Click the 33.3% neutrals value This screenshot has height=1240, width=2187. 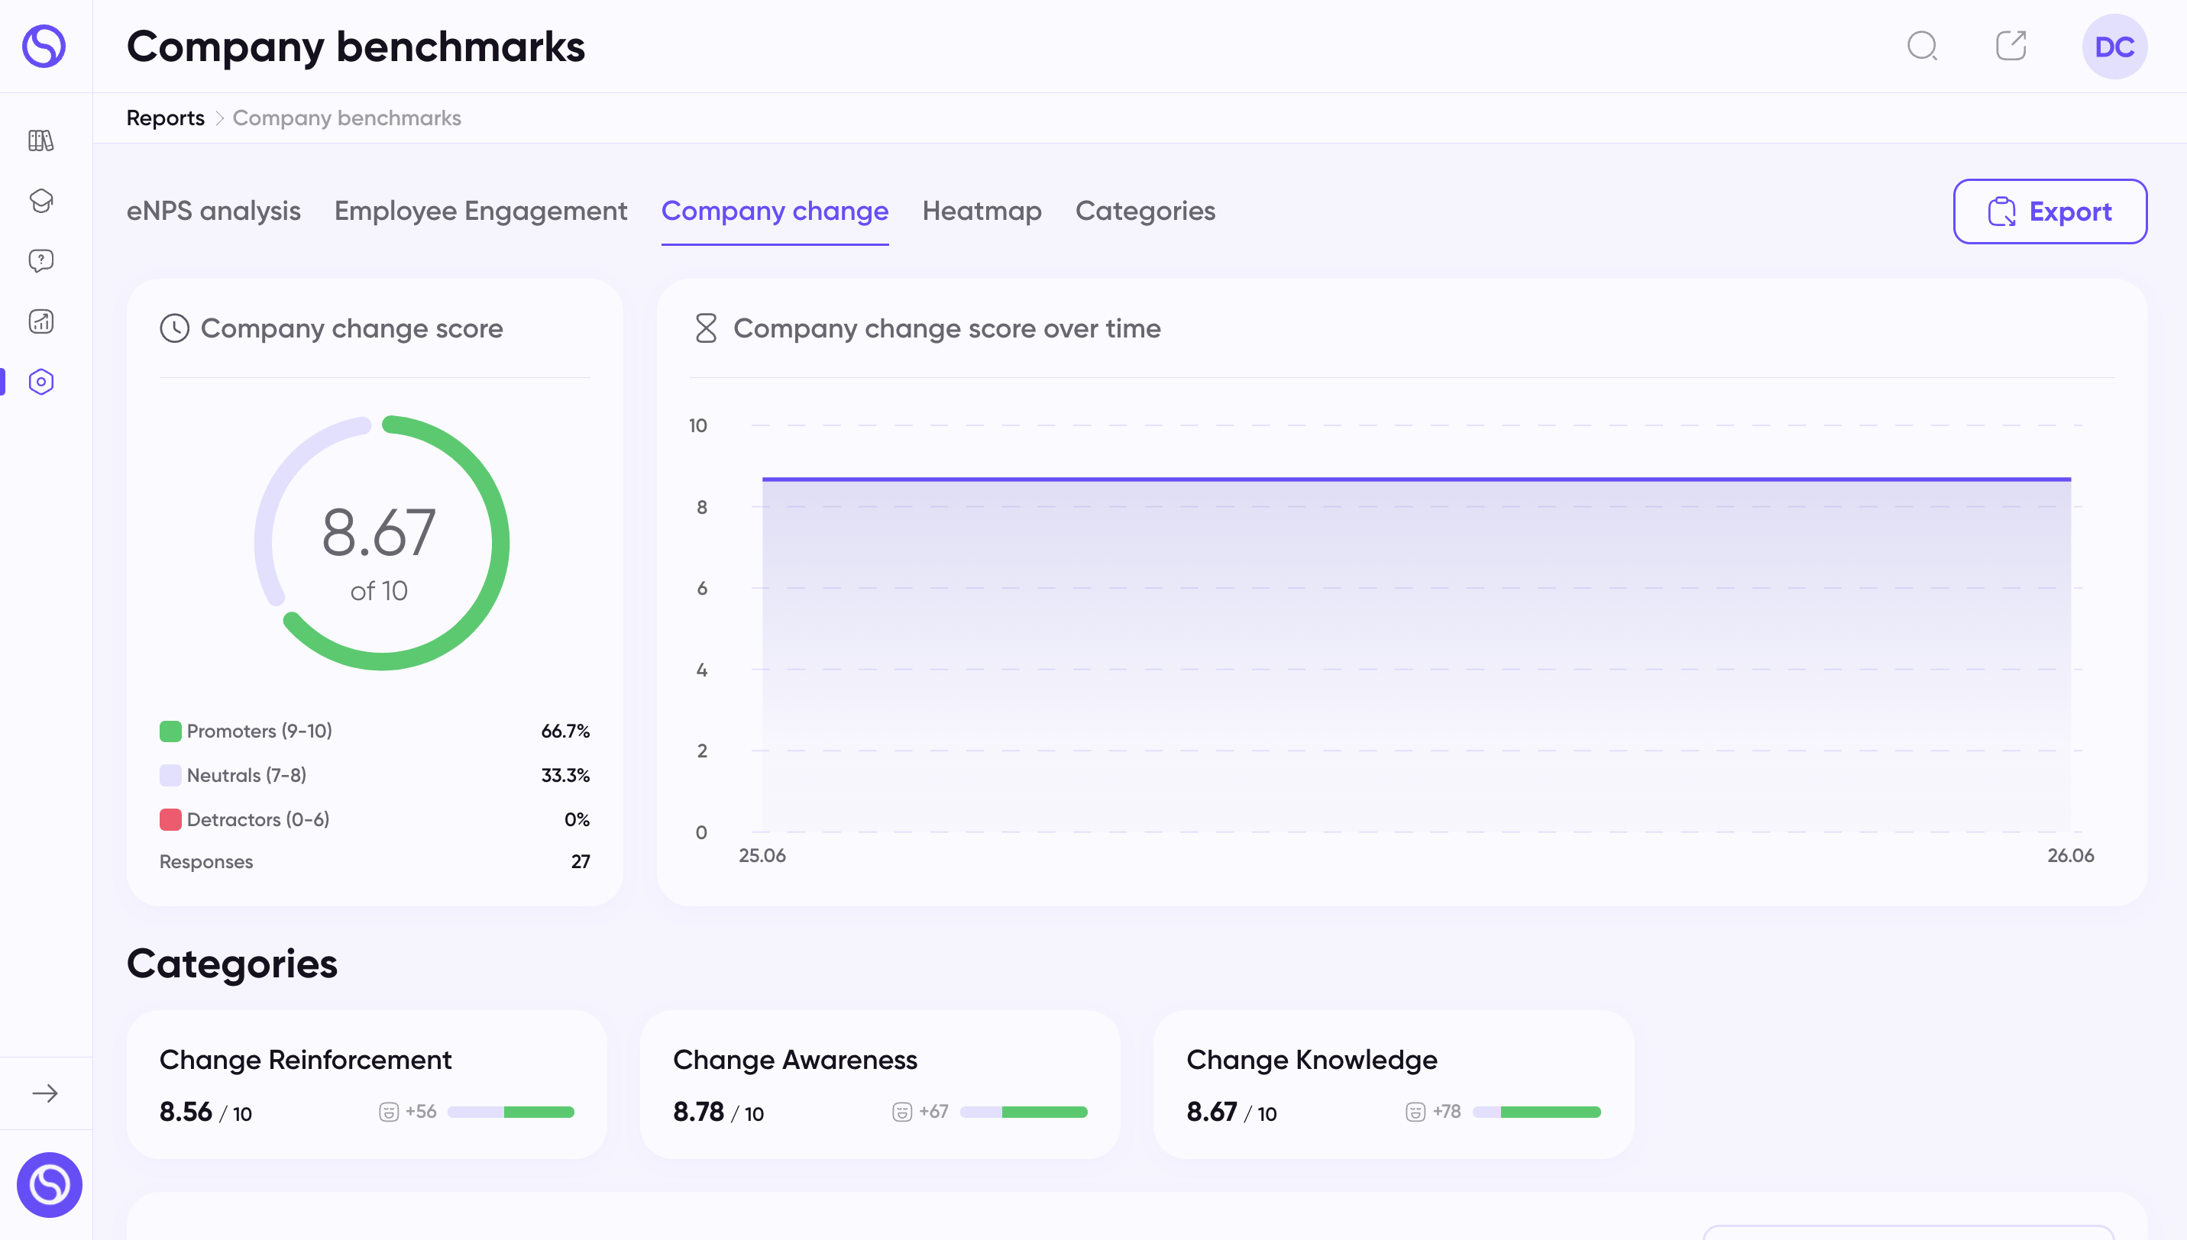pos(566,776)
